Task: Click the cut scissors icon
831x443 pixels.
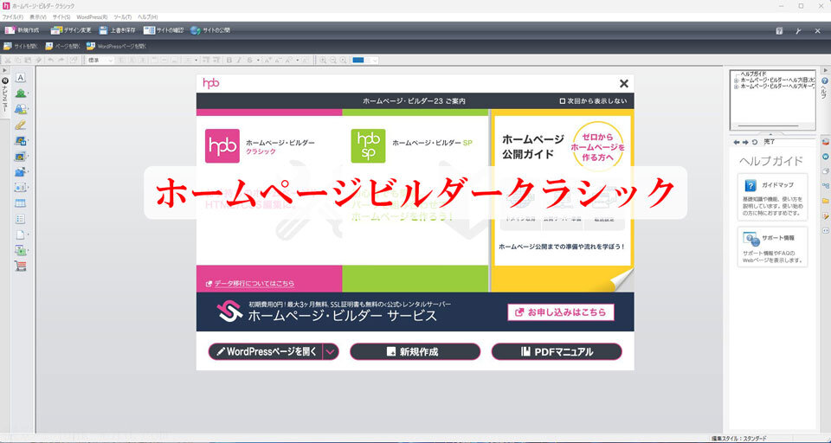Action: 8,61
